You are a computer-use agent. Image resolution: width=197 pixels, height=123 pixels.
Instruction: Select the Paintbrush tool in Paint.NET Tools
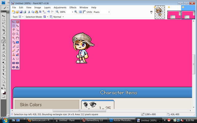[14, 46]
